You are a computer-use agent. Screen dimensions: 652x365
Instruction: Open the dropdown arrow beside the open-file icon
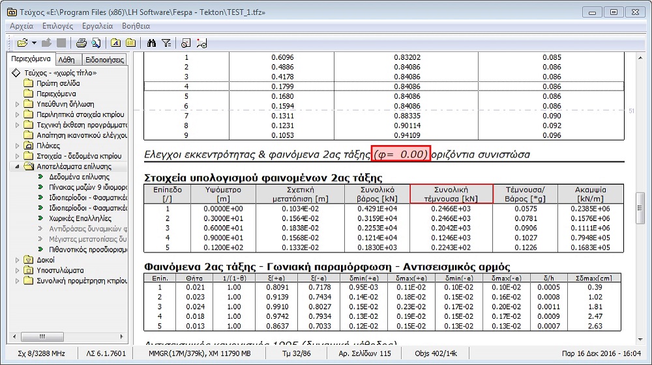(34, 43)
